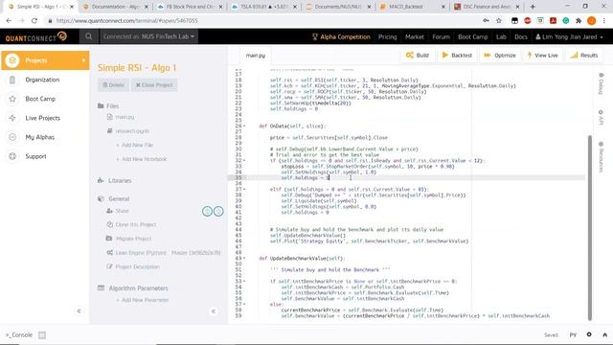This screenshot has height=345, width=613.
Task: Expand Algorithm Parameters section
Action: [x=133, y=288]
